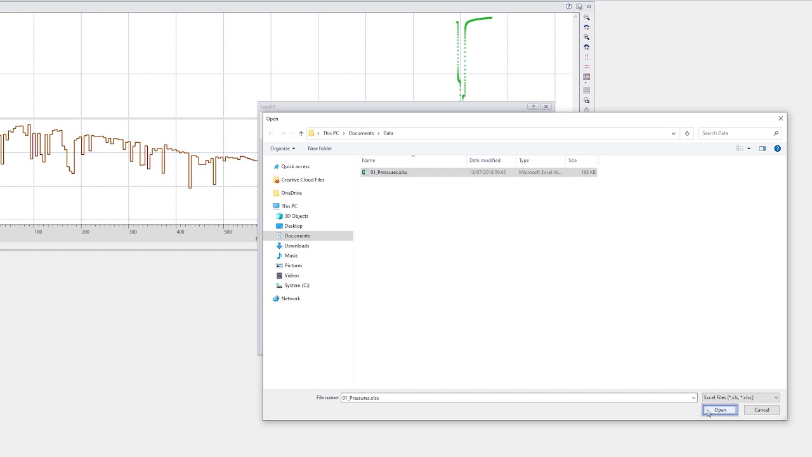Viewport: 812px width, 457px height.
Task: Click the Documents breadcrumb in address bar
Action: [x=361, y=133]
